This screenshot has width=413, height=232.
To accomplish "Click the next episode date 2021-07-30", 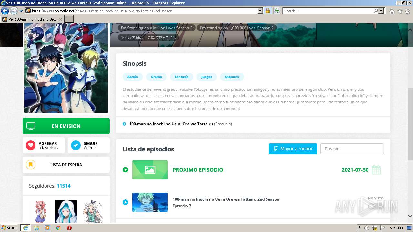I will (355, 170).
